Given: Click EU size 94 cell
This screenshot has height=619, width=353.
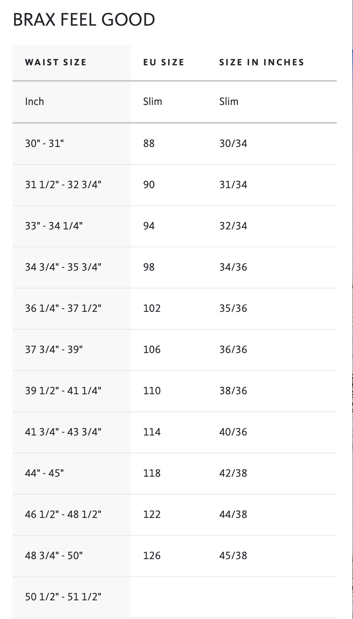Looking at the screenshot, I should pyautogui.click(x=149, y=226).
